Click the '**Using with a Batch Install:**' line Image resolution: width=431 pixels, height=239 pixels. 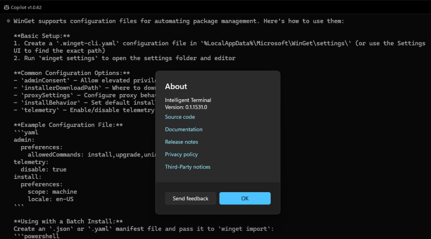click(68, 222)
